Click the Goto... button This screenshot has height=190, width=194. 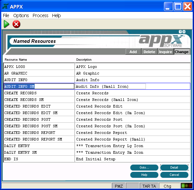point(144,168)
